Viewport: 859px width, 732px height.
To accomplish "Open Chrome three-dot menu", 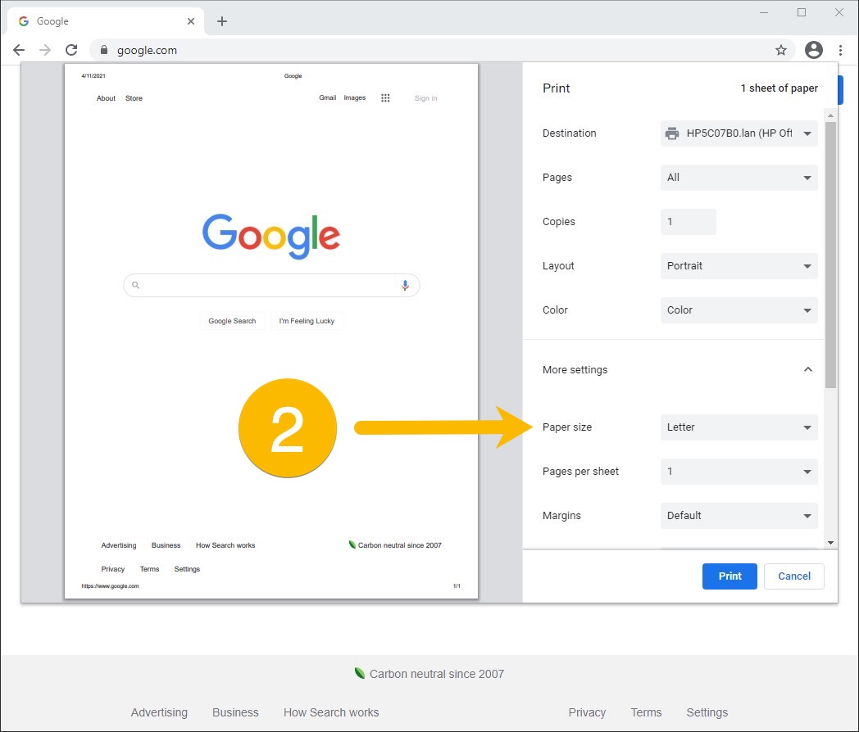I will tap(841, 50).
